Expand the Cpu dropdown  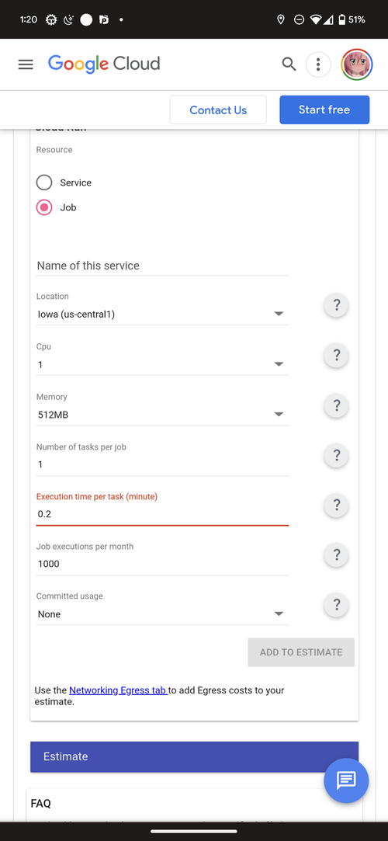pos(162,365)
